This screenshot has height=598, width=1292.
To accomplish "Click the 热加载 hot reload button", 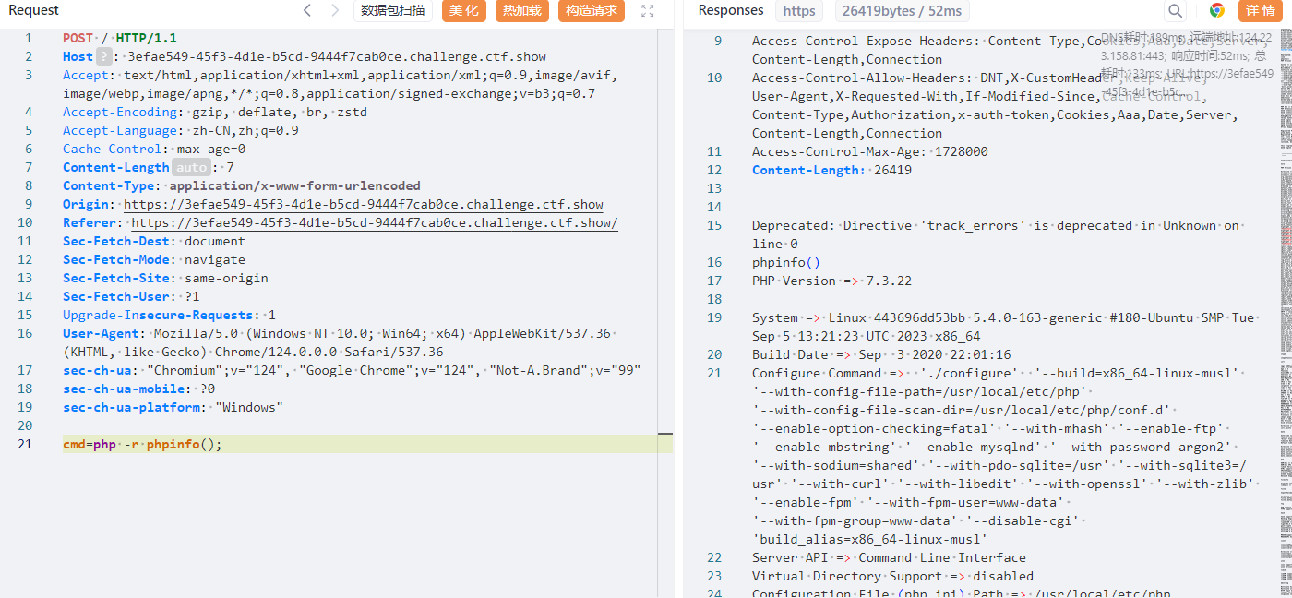I will click(x=522, y=10).
